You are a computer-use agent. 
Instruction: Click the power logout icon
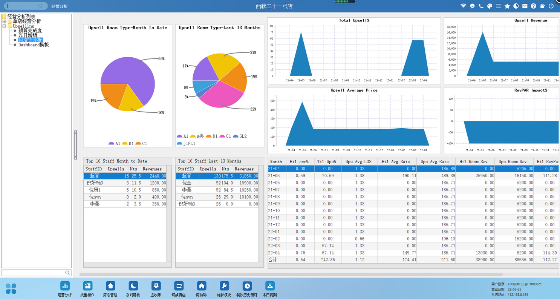(x=551, y=6)
